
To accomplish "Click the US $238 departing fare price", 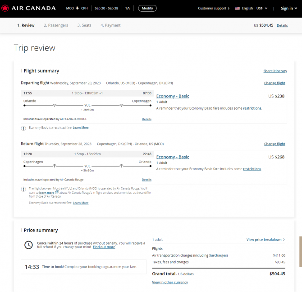I will (x=276, y=96).
